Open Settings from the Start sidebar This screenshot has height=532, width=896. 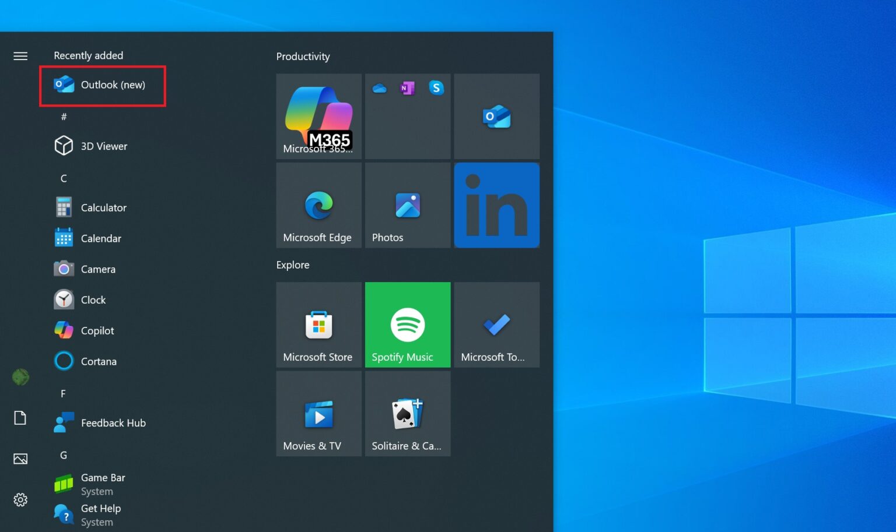pyautogui.click(x=20, y=499)
